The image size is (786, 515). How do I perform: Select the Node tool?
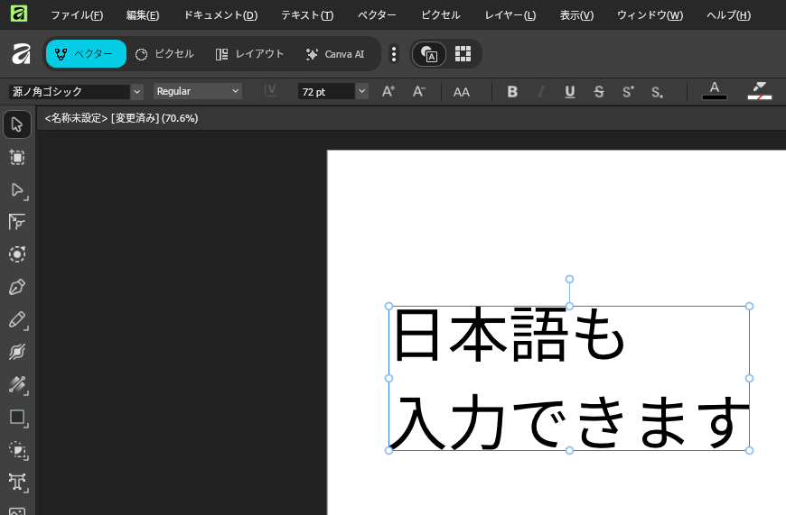tap(18, 190)
